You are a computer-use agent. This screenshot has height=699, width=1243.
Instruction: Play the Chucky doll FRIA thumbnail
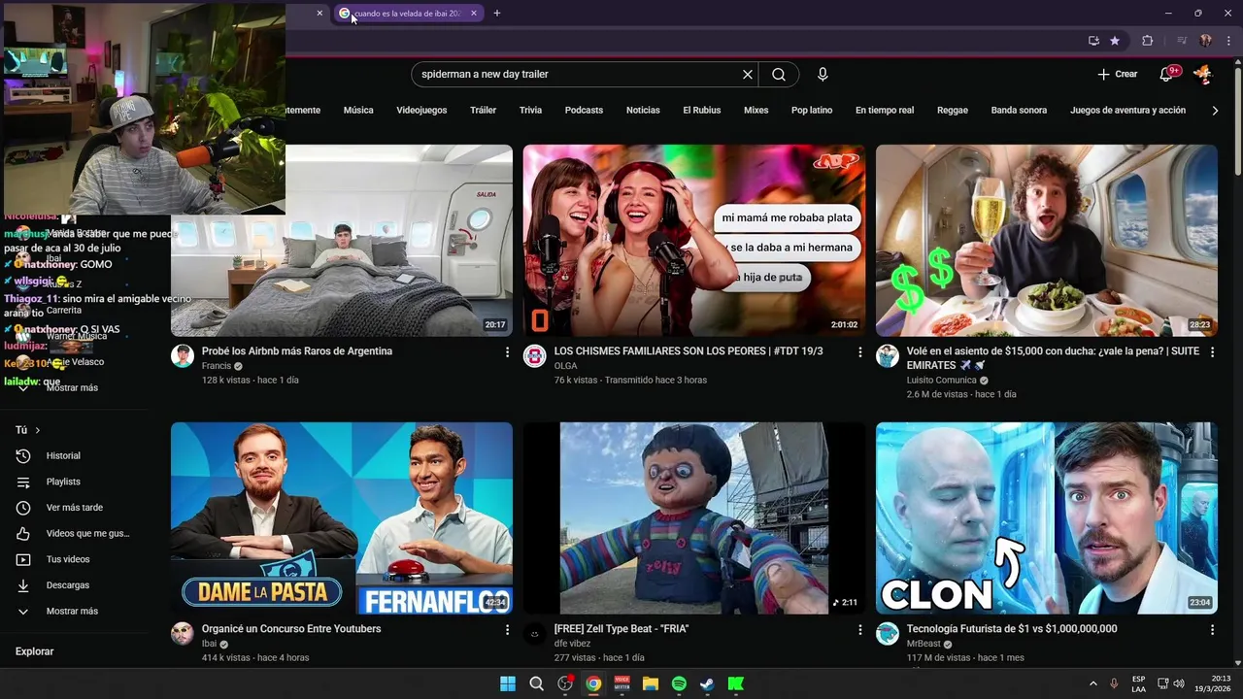694,517
